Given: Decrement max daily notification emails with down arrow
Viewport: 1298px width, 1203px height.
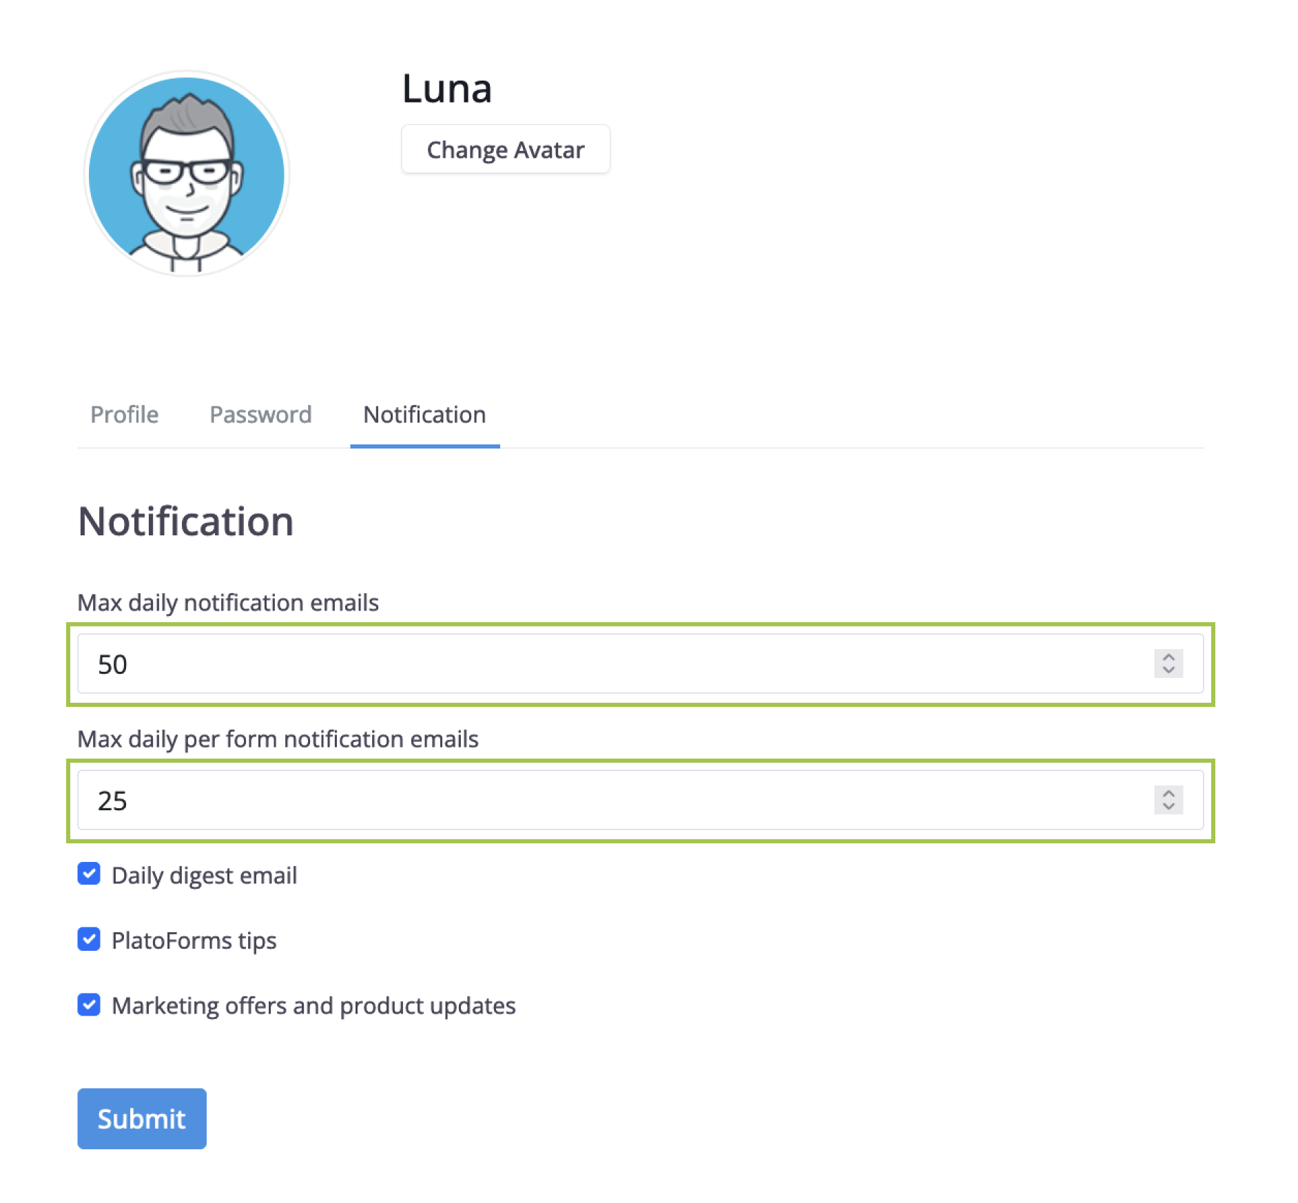Looking at the screenshot, I should pyautogui.click(x=1168, y=670).
